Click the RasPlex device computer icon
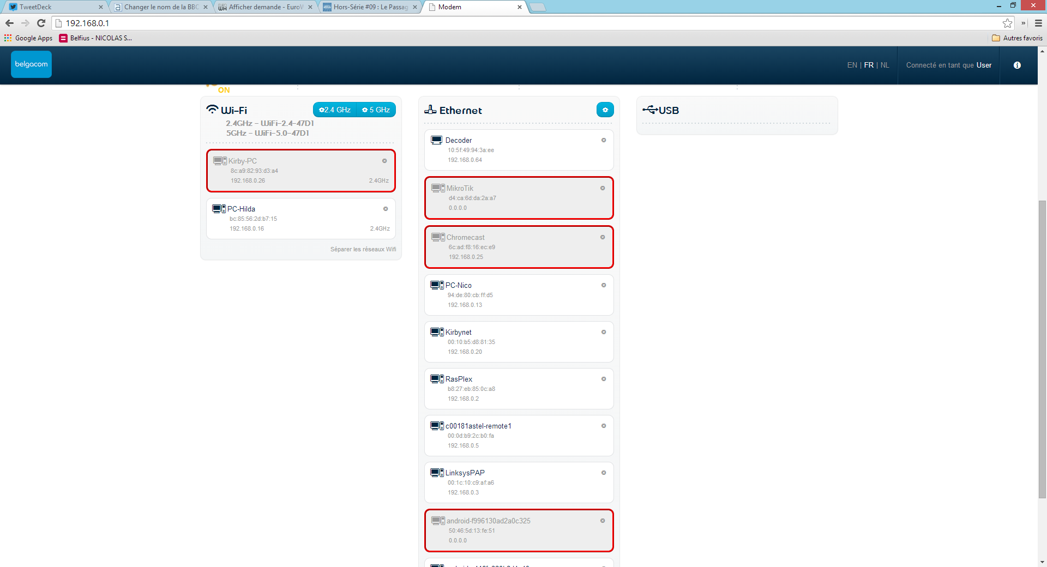This screenshot has height=567, width=1047. pyautogui.click(x=437, y=379)
